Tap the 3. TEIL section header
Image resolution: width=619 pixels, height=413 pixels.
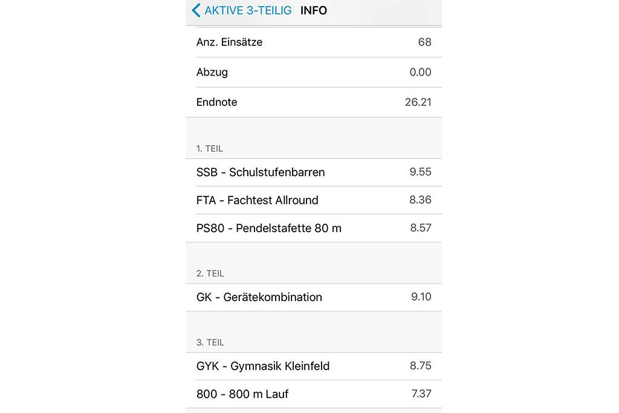(210, 343)
